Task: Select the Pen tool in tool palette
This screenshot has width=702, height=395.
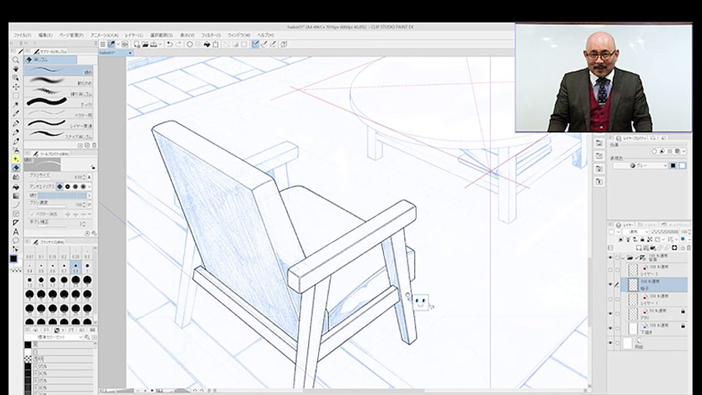Action: tap(16, 123)
